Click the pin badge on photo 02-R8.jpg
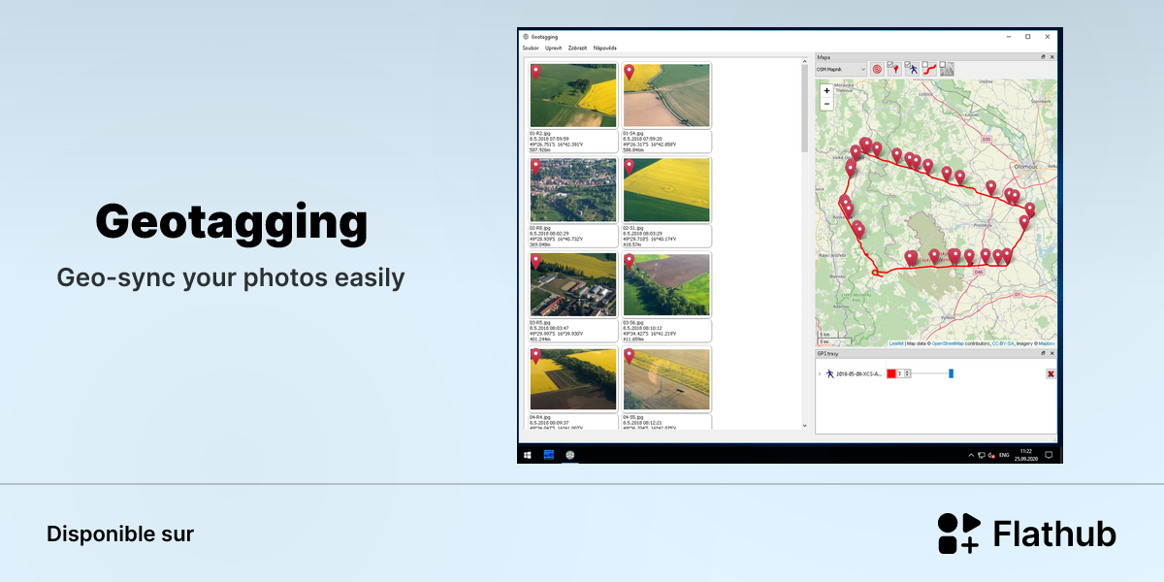Screen dimensions: 1164x582 (536, 168)
